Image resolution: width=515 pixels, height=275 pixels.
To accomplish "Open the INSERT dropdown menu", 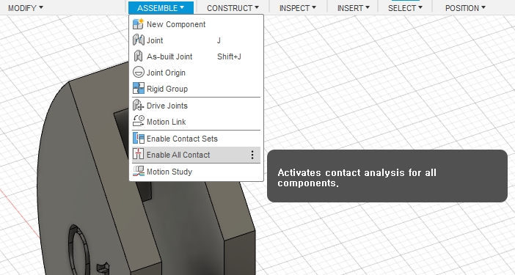I will coord(354,8).
